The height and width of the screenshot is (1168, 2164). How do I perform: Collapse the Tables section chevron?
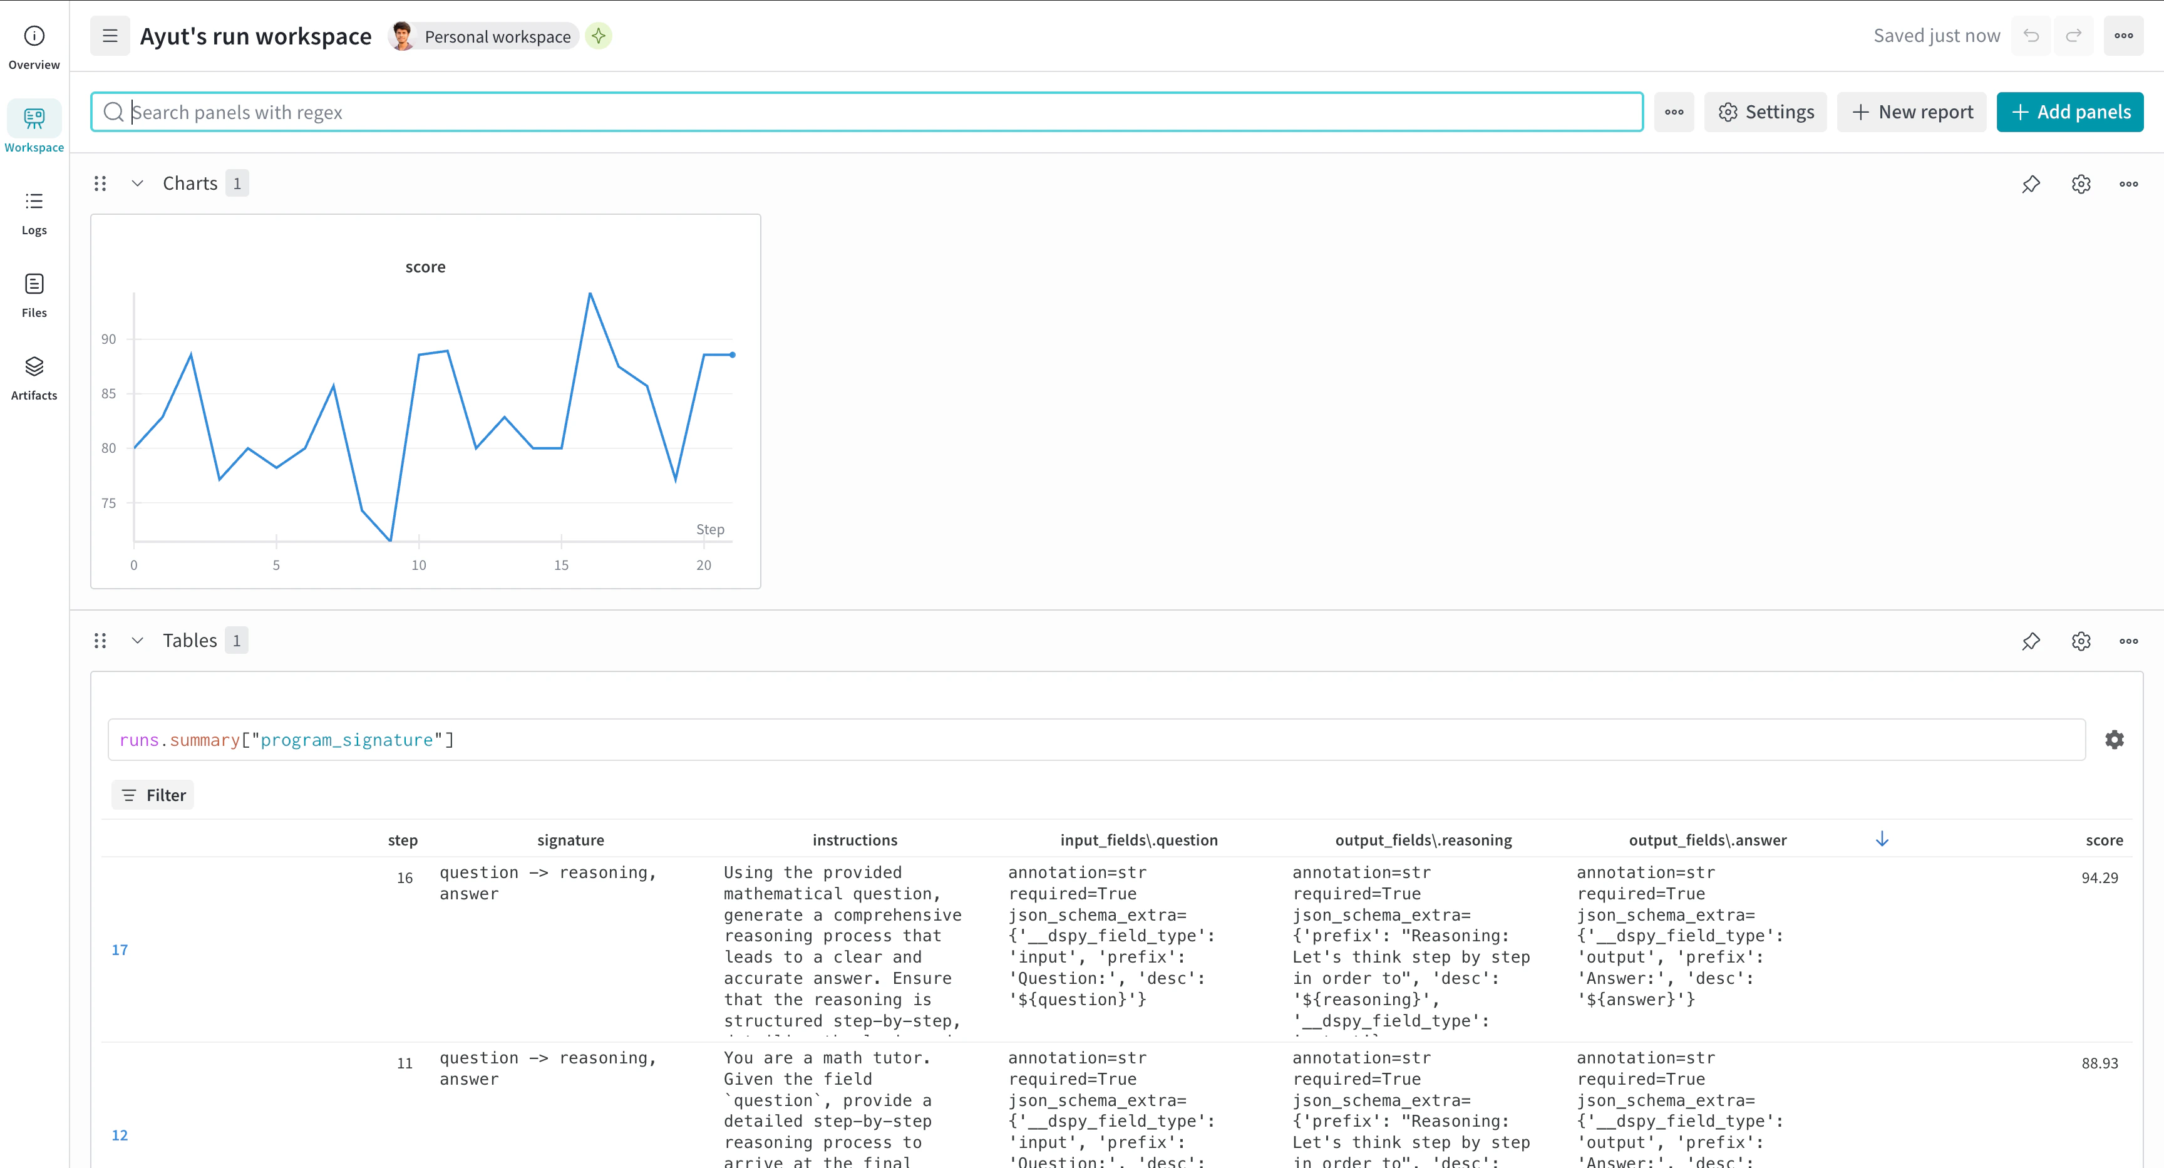(138, 640)
